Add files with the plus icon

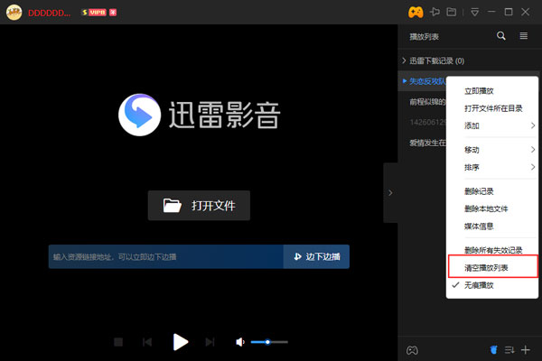[526, 350]
